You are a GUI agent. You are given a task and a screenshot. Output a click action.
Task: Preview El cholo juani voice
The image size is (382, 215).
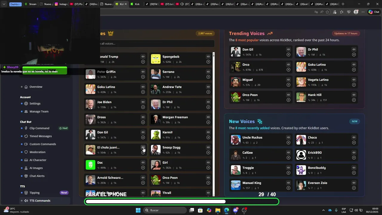[143, 147]
